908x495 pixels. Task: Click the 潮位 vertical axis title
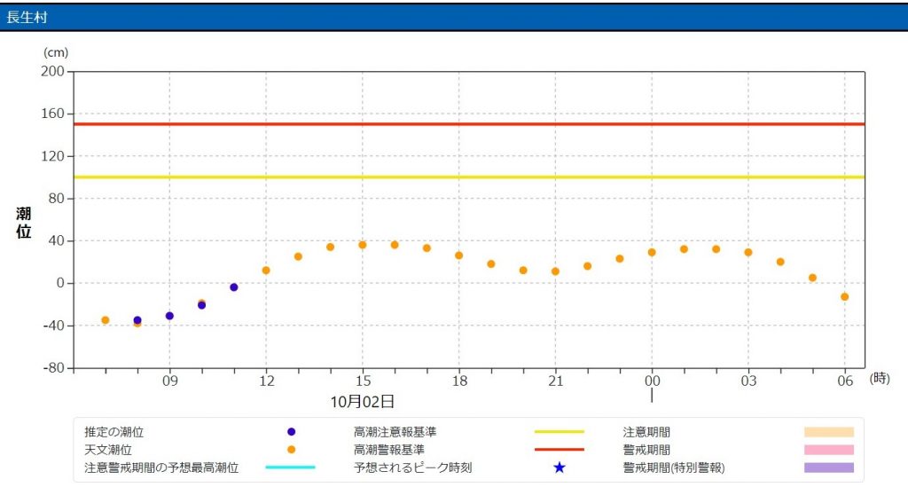(24, 223)
